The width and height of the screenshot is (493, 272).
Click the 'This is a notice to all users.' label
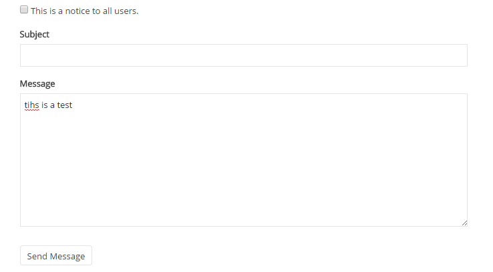(x=84, y=11)
